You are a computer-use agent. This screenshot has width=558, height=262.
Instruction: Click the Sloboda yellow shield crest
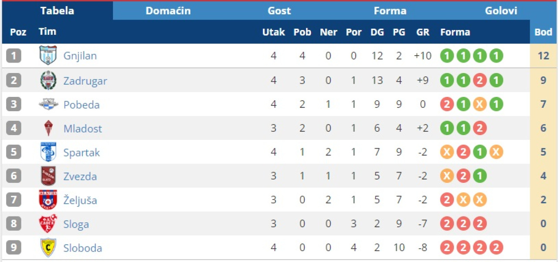[x=48, y=248]
